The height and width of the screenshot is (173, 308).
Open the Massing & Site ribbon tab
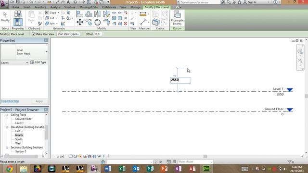point(89,7)
